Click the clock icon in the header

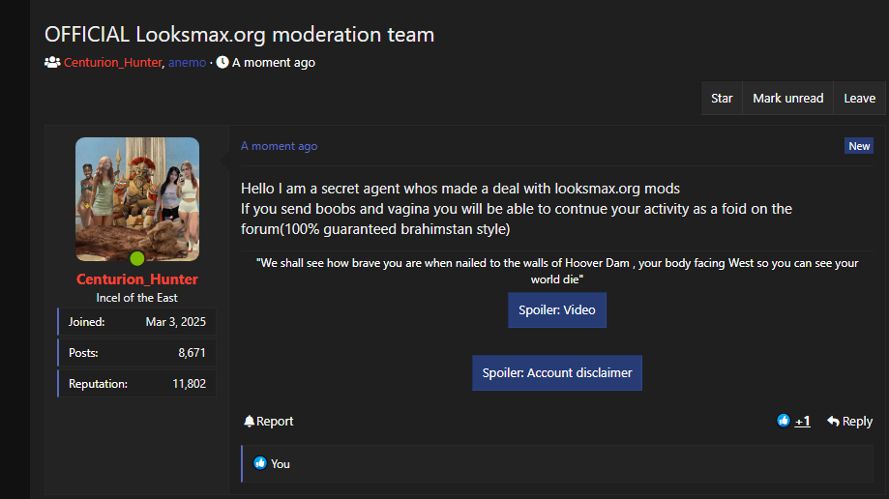(x=222, y=63)
